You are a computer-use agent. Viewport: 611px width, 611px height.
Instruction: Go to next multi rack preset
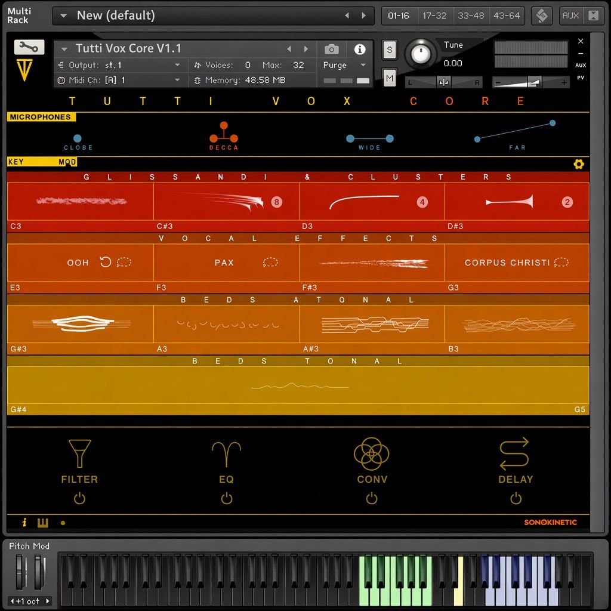(363, 16)
